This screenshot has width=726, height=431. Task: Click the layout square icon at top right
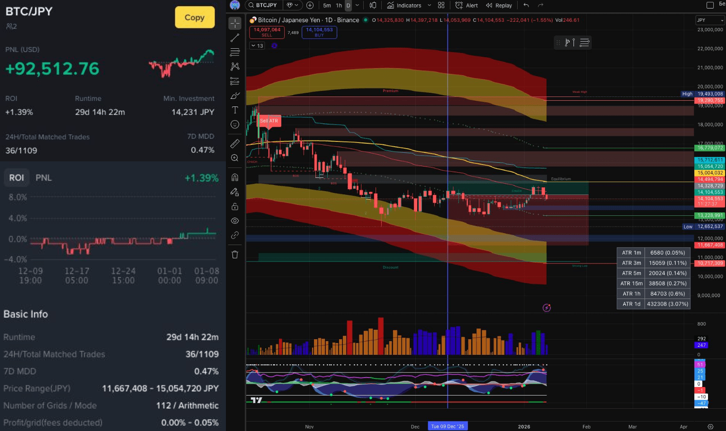[710, 5]
